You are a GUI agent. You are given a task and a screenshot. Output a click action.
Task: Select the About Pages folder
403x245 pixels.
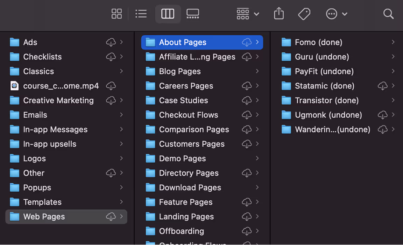202,42
